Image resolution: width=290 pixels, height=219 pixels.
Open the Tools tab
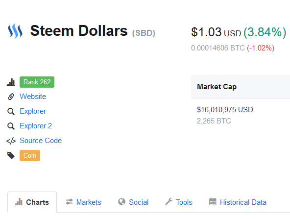pyautogui.click(x=179, y=202)
